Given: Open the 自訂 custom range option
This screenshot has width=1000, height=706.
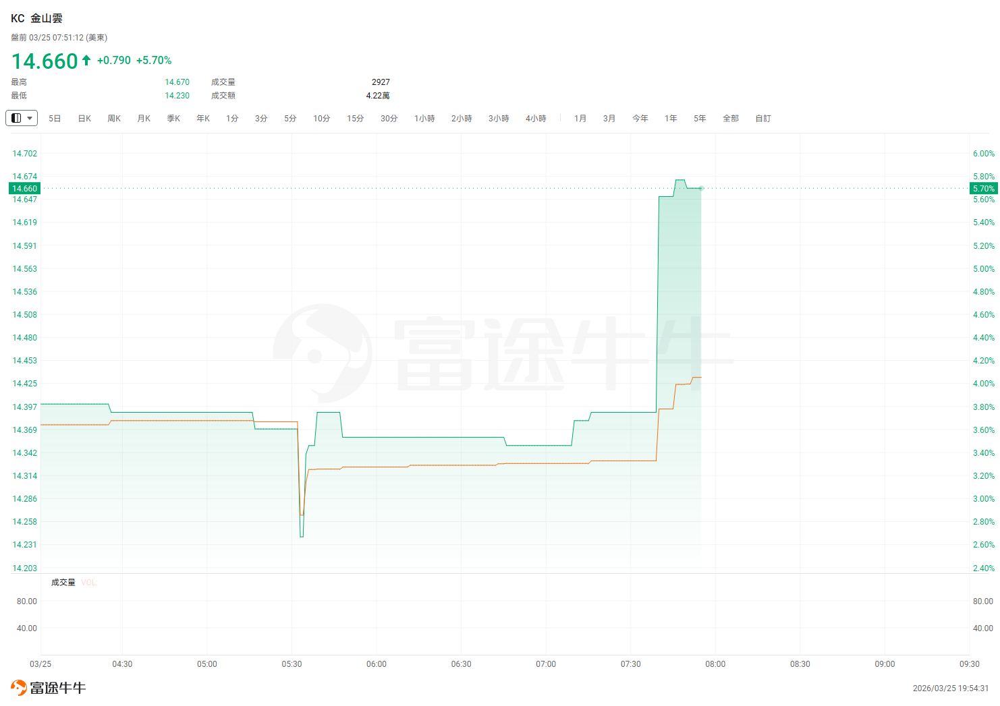Looking at the screenshot, I should point(763,119).
